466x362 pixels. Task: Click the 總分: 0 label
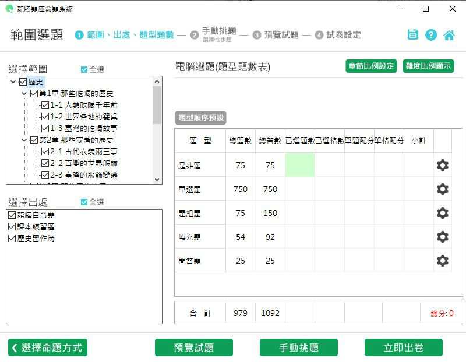pyautogui.click(x=442, y=313)
